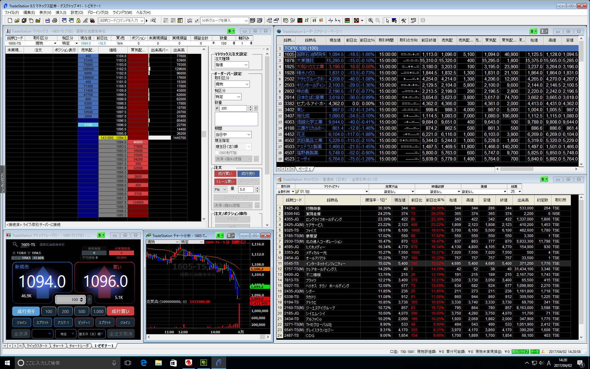This screenshot has height=369, width=590.
Task: Click the zoom in magnifier toolbar icon
Action: (x=371, y=21)
